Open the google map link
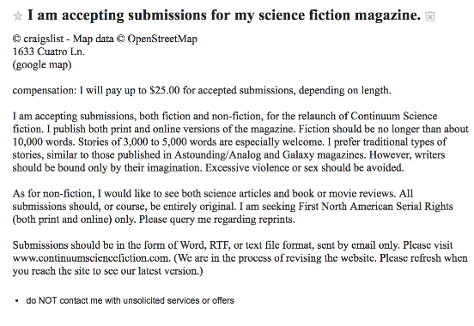 click(x=42, y=64)
